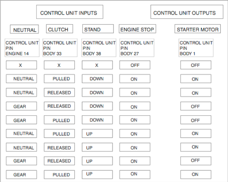Select the X cell under Neutral column

pos(21,65)
